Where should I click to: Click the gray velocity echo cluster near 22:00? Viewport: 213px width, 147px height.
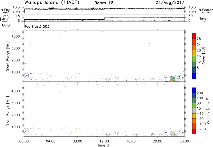coord(173,133)
